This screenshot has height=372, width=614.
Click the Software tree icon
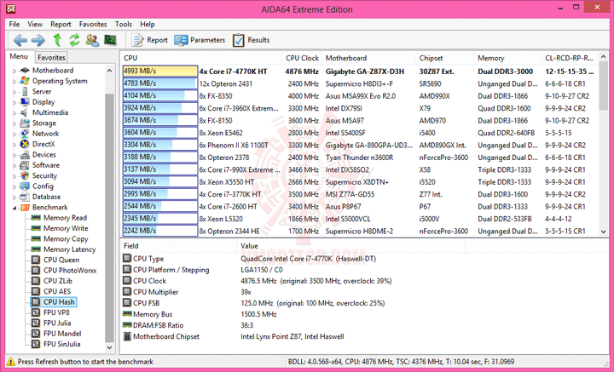(x=25, y=165)
